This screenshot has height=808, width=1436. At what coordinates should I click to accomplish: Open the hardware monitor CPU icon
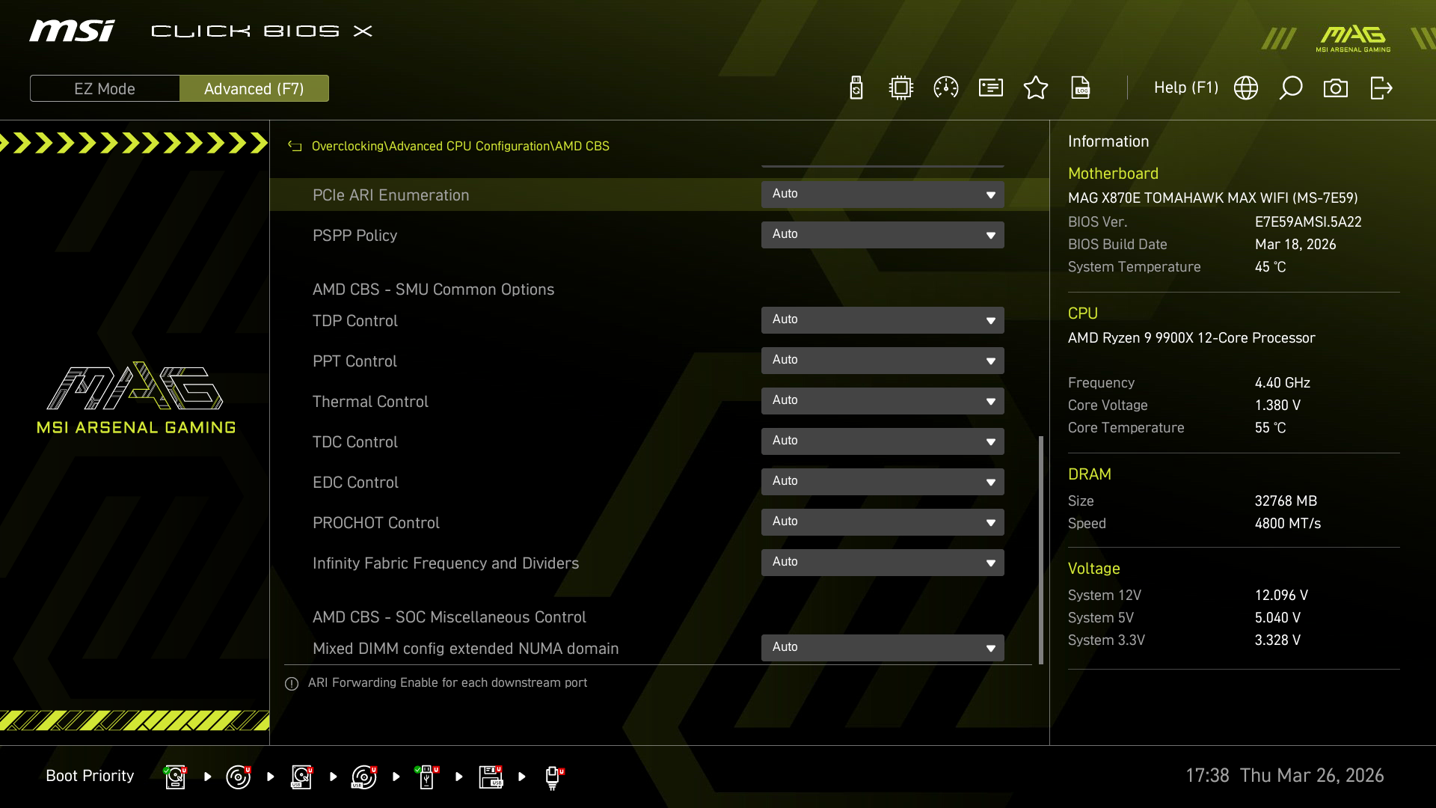pos(900,88)
